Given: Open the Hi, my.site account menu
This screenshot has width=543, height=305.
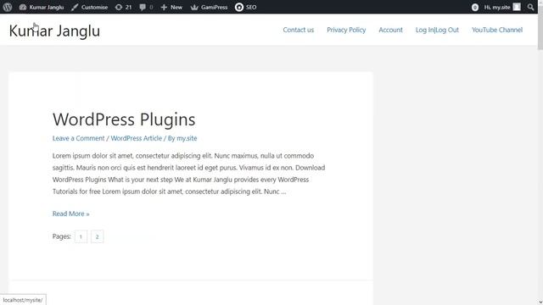Looking at the screenshot, I should (x=502, y=7).
